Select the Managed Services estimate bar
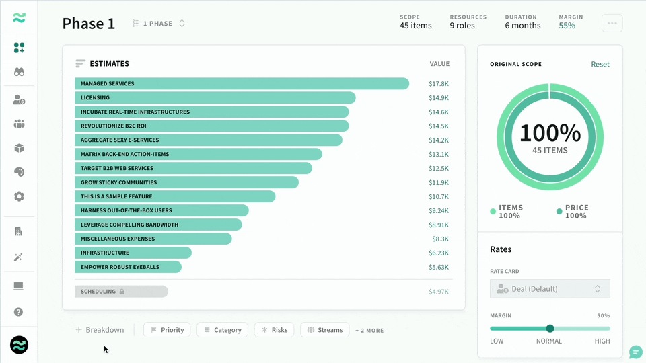 pyautogui.click(x=242, y=83)
